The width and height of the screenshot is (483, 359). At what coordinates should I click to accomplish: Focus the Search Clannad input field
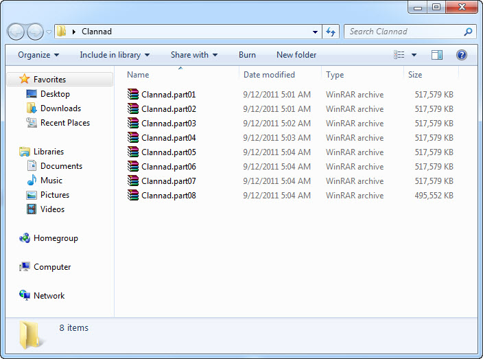click(x=410, y=32)
